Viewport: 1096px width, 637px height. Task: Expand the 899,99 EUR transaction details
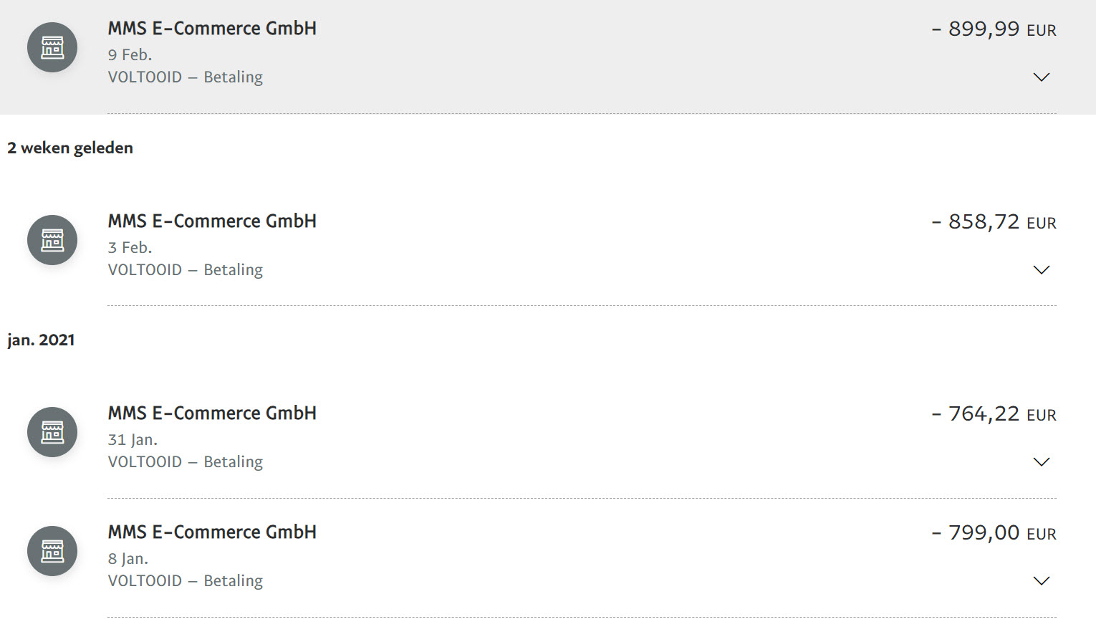coord(1041,77)
